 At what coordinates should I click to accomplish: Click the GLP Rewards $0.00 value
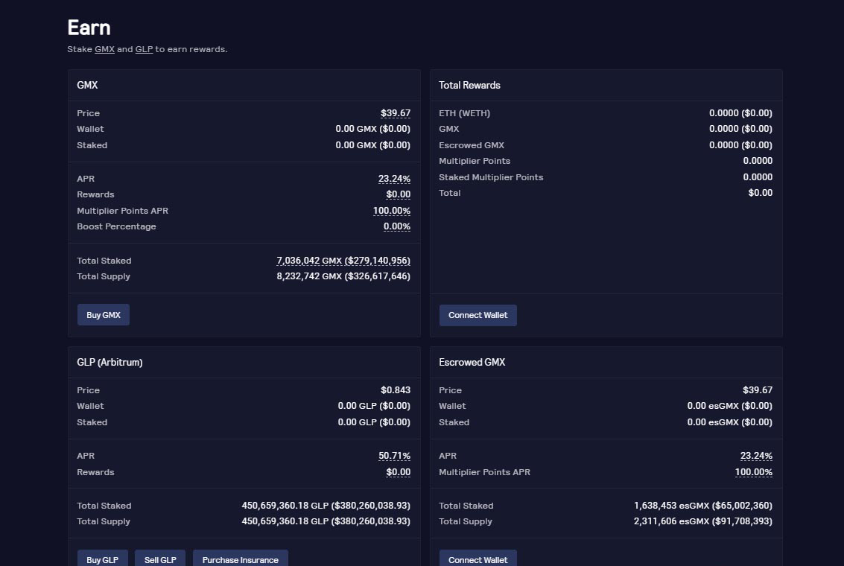point(399,472)
